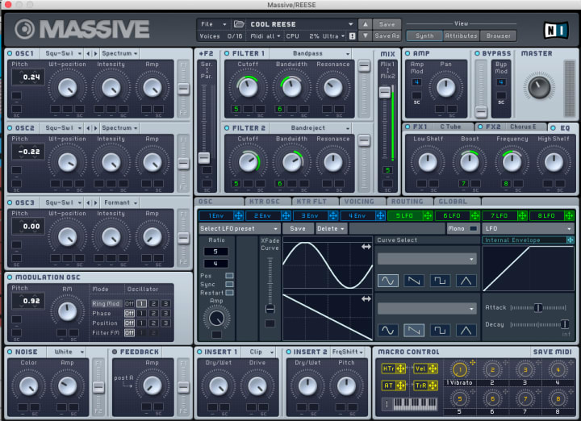
Task: Select sawtooth curve in lower row
Action: tap(413, 330)
